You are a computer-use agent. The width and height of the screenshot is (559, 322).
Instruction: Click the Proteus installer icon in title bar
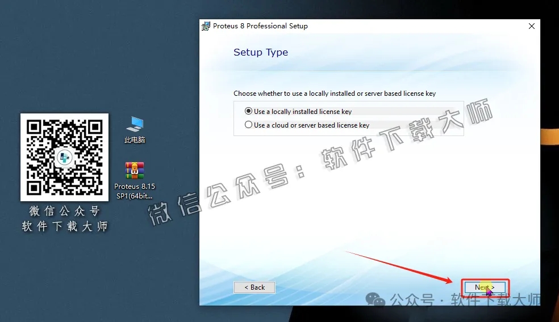click(x=206, y=26)
